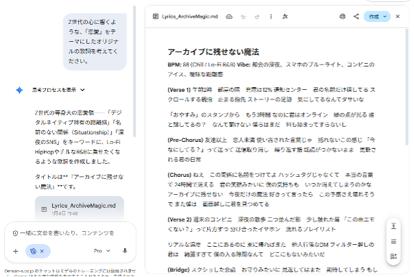414x277 pixels.
Task: Click the prompt input field
Action: pos(69,233)
